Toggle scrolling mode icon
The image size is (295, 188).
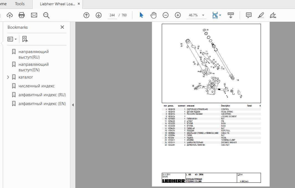(231, 15)
